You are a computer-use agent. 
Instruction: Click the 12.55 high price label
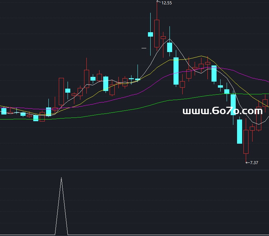[166, 3]
